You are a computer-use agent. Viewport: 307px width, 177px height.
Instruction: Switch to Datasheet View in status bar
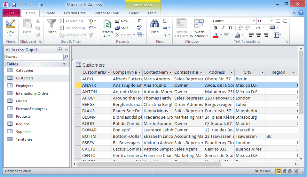[x=279, y=171]
